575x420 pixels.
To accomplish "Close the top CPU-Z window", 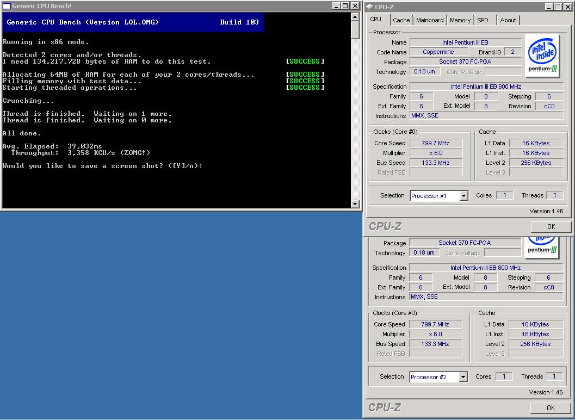I will [568, 7].
